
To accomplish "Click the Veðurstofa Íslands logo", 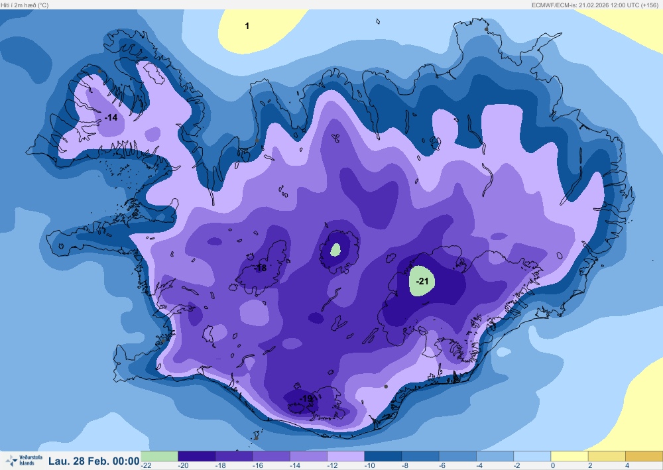I will point(24,460).
